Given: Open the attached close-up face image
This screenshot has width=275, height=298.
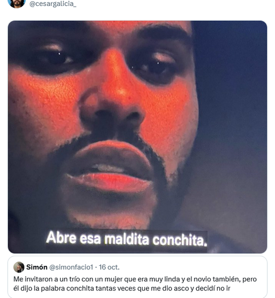Looking at the screenshot, I should click(137, 137).
